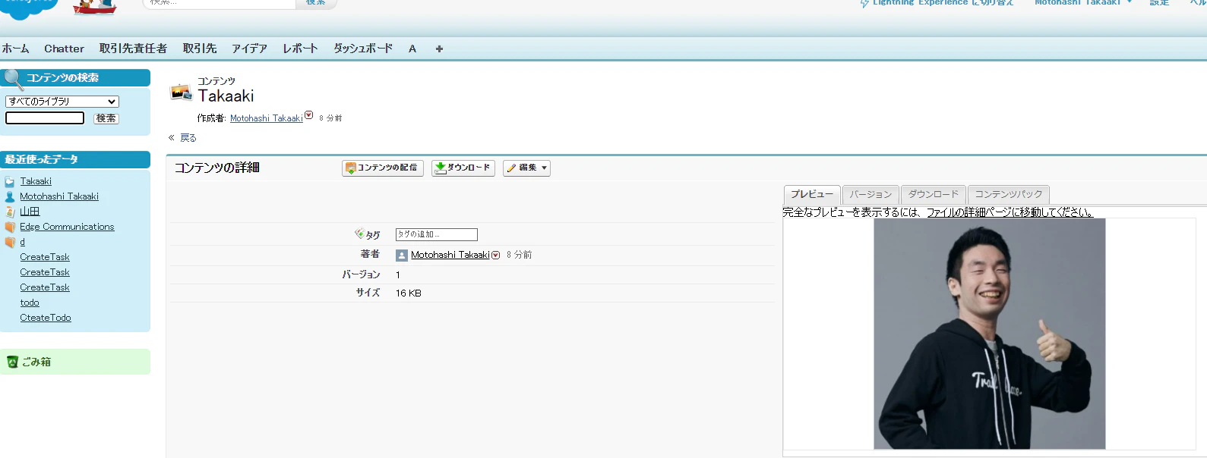Open Motohashi Takaaki link in 著者 row
The image size is (1207, 458).
pyautogui.click(x=450, y=255)
